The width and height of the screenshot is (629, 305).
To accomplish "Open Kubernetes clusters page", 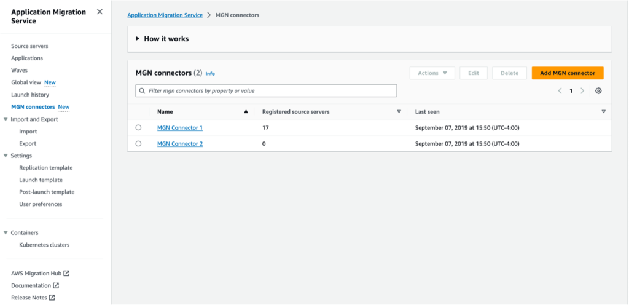I will pos(44,245).
